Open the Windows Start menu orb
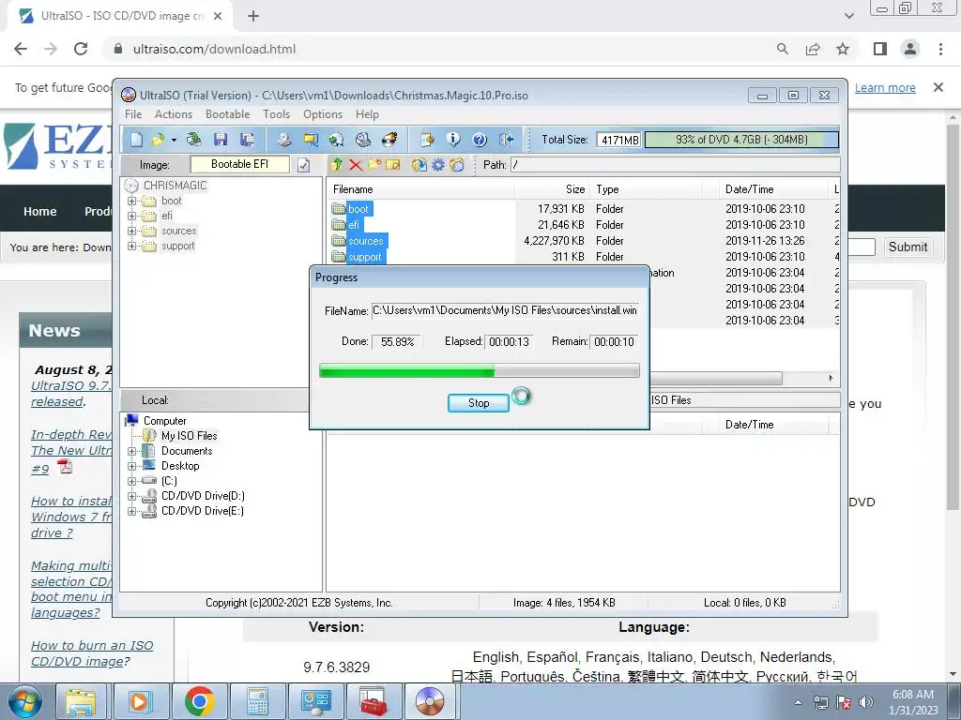Screen dimensions: 961x720 click(x=25, y=702)
